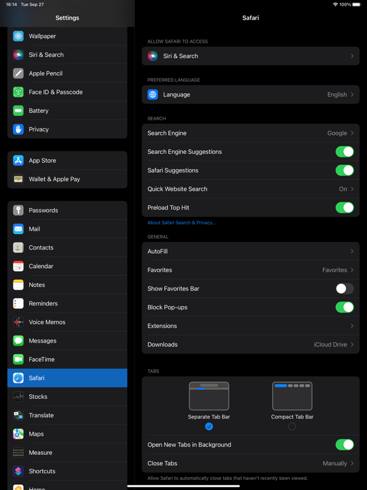367x490 pixels.
Task: Tap the Face ID & Passcode icon
Action: (18, 92)
